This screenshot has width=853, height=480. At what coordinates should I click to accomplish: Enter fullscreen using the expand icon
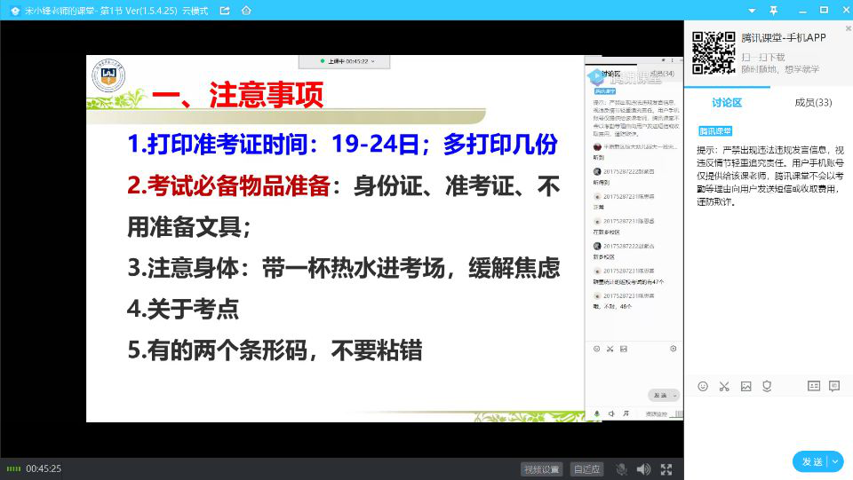click(x=666, y=468)
